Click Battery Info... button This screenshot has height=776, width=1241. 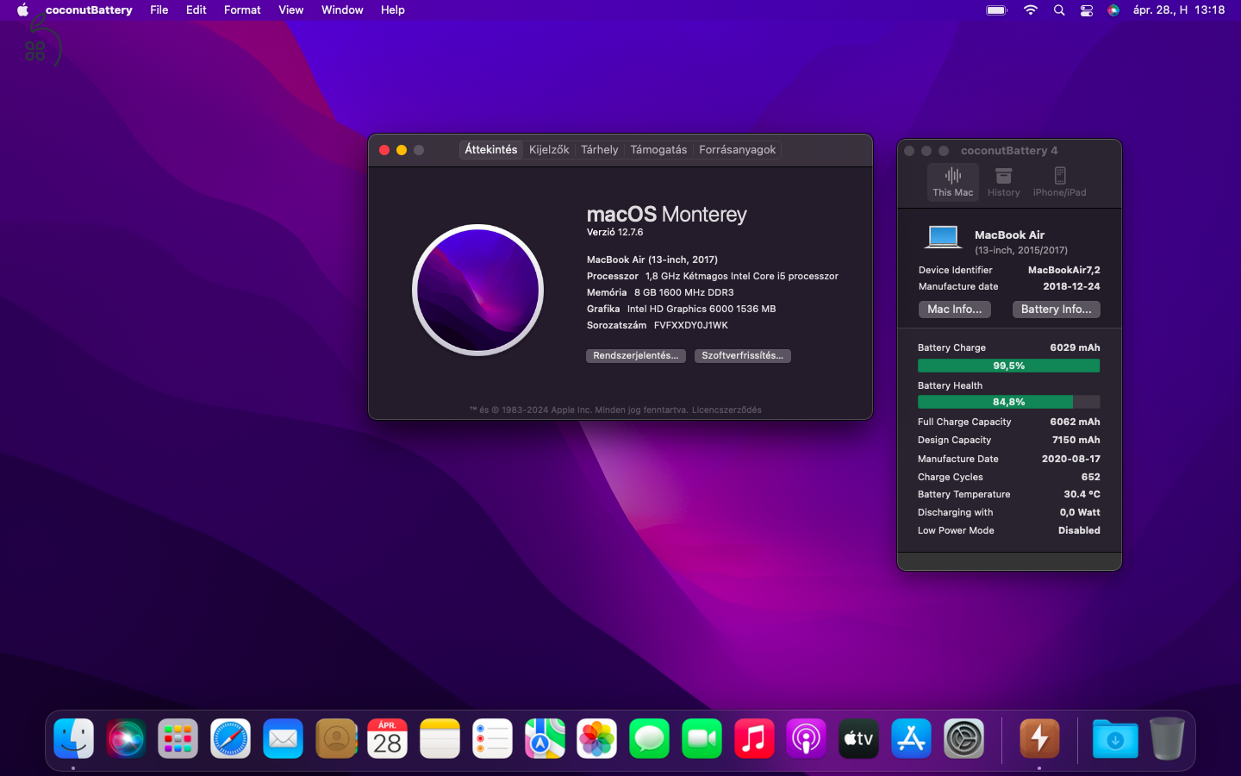1057,310
